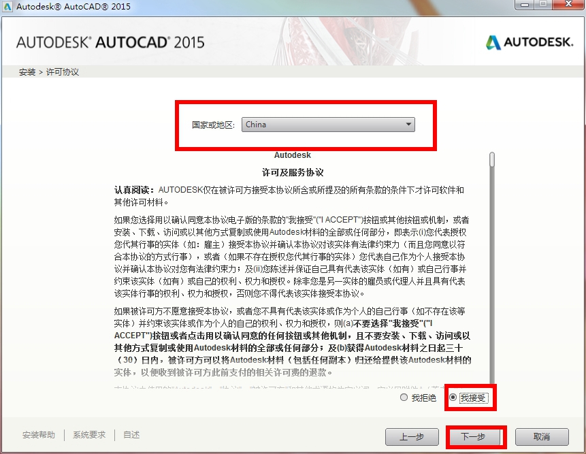Cancel installation with 取消 button
This screenshot has height=454, width=586.
click(540, 438)
